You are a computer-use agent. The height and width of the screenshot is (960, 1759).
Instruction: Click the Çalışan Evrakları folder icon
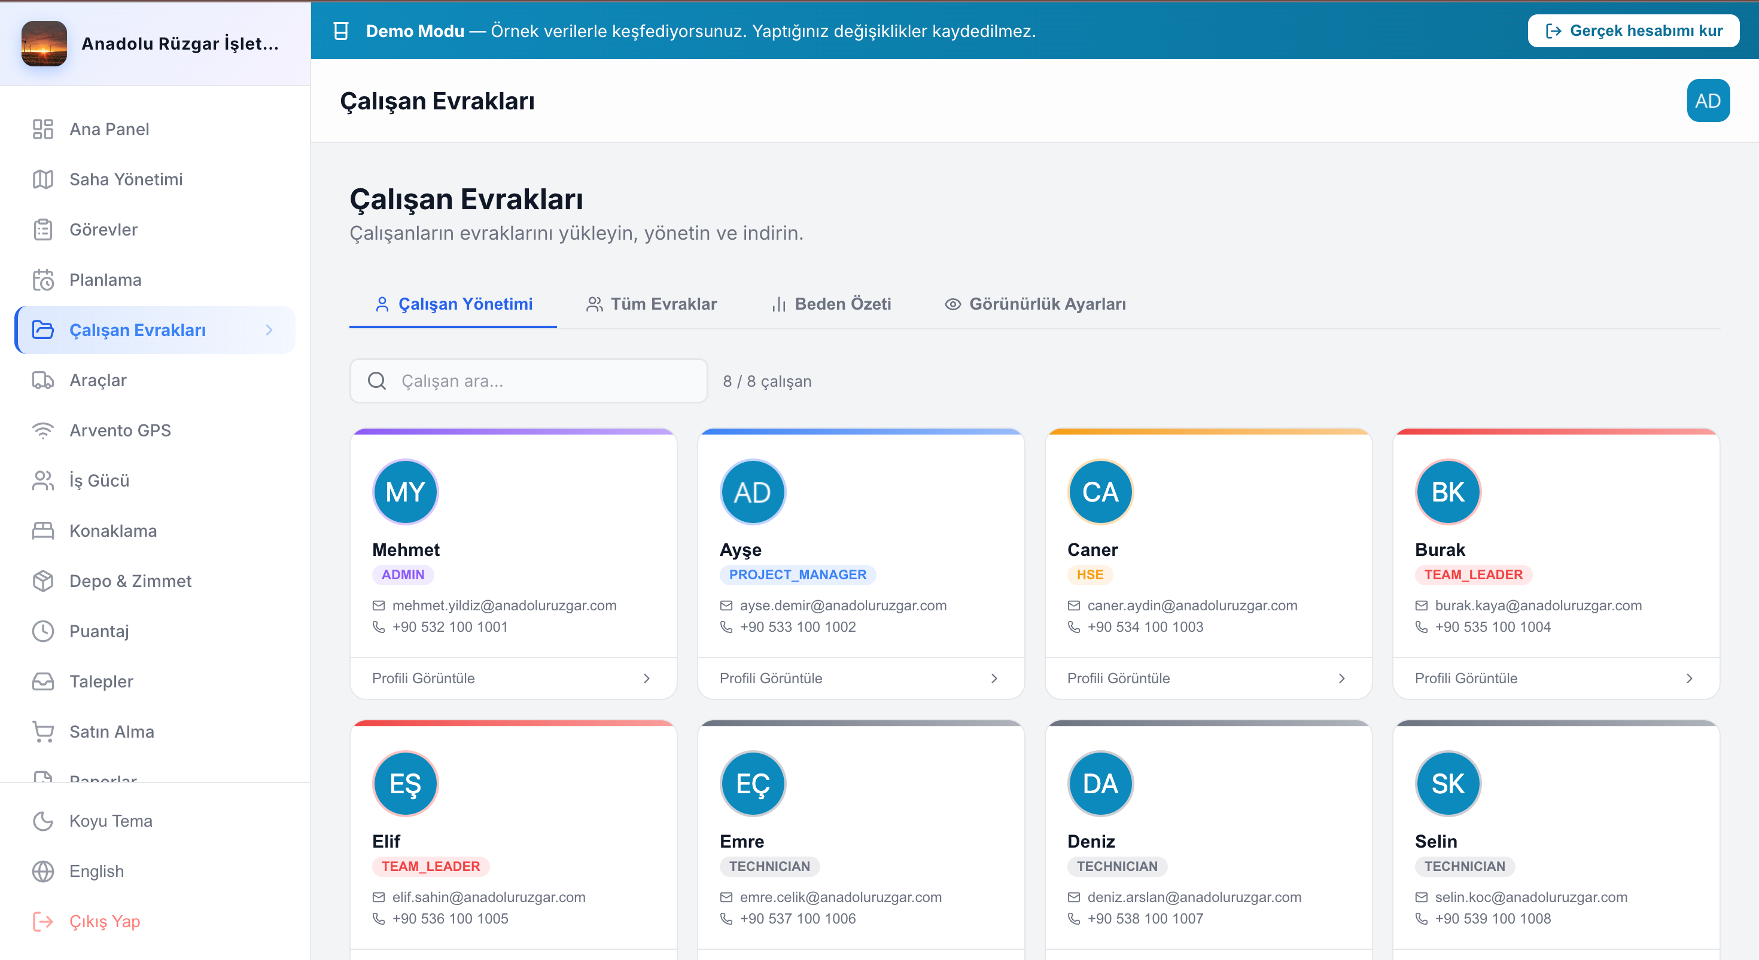43,330
